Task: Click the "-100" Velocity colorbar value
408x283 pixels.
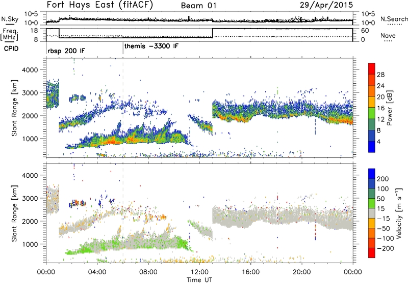Action: pos(386,239)
